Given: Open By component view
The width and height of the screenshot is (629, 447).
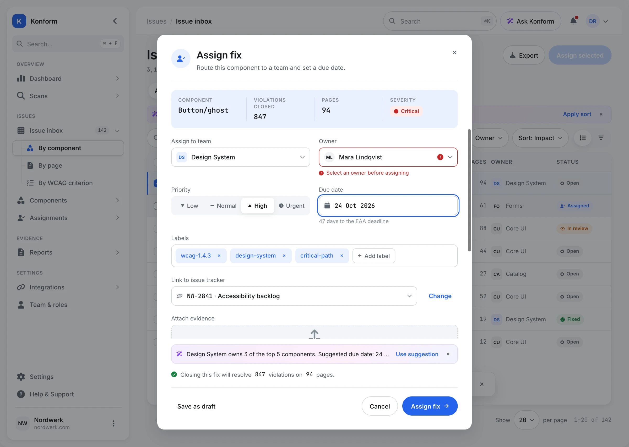Looking at the screenshot, I should click(68, 148).
